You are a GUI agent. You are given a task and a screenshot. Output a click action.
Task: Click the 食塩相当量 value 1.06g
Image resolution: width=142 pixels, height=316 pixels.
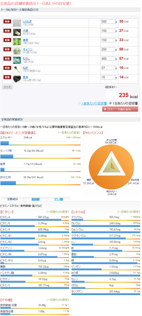point(42,311)
